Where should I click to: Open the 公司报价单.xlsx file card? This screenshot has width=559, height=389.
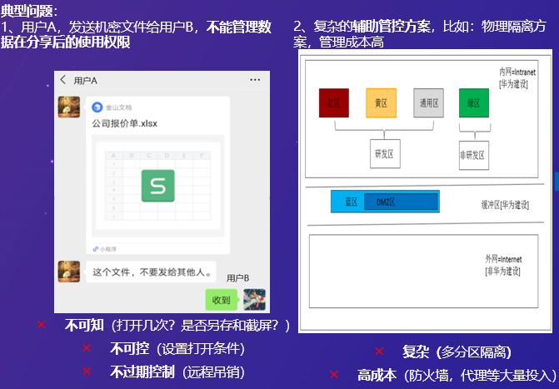coord(158,176)
